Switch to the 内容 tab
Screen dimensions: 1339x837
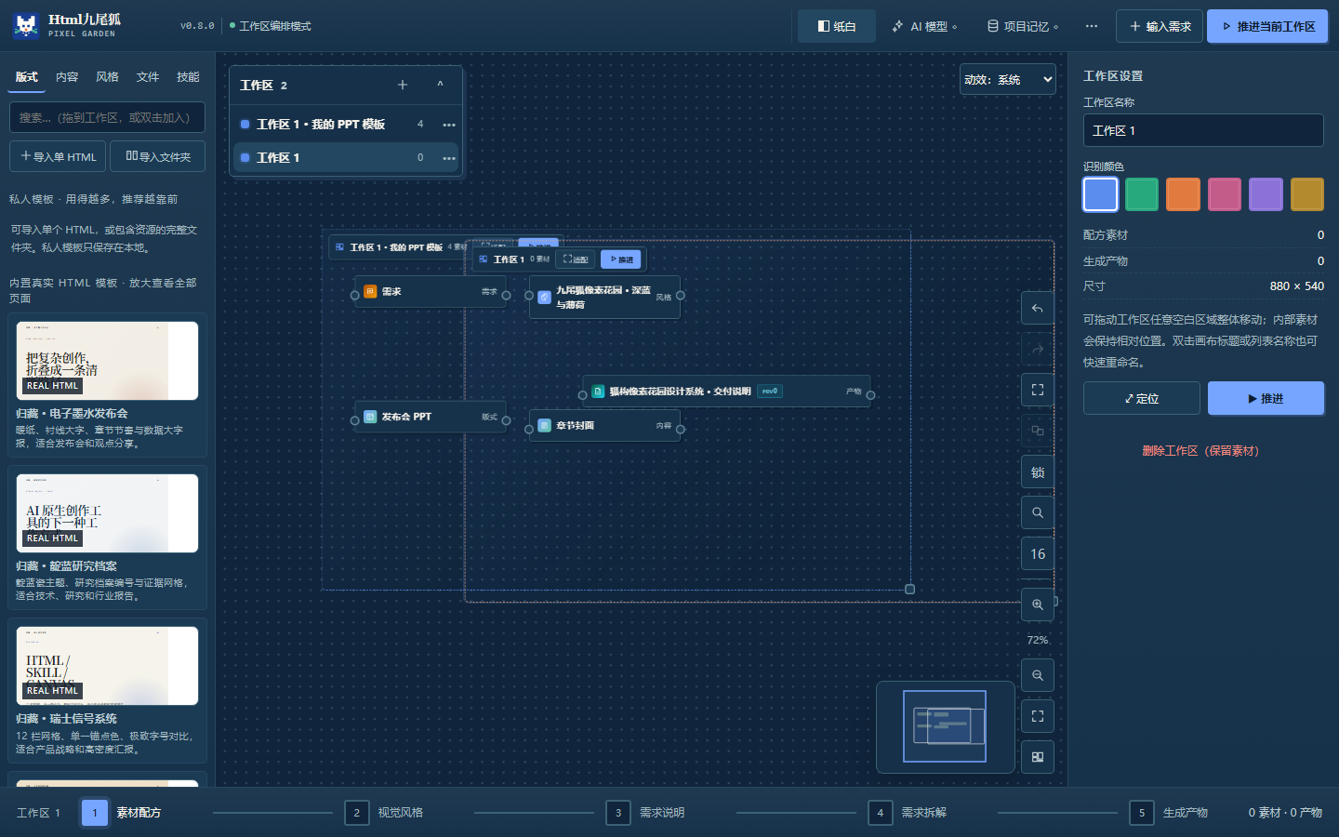(x=67, y=77)
